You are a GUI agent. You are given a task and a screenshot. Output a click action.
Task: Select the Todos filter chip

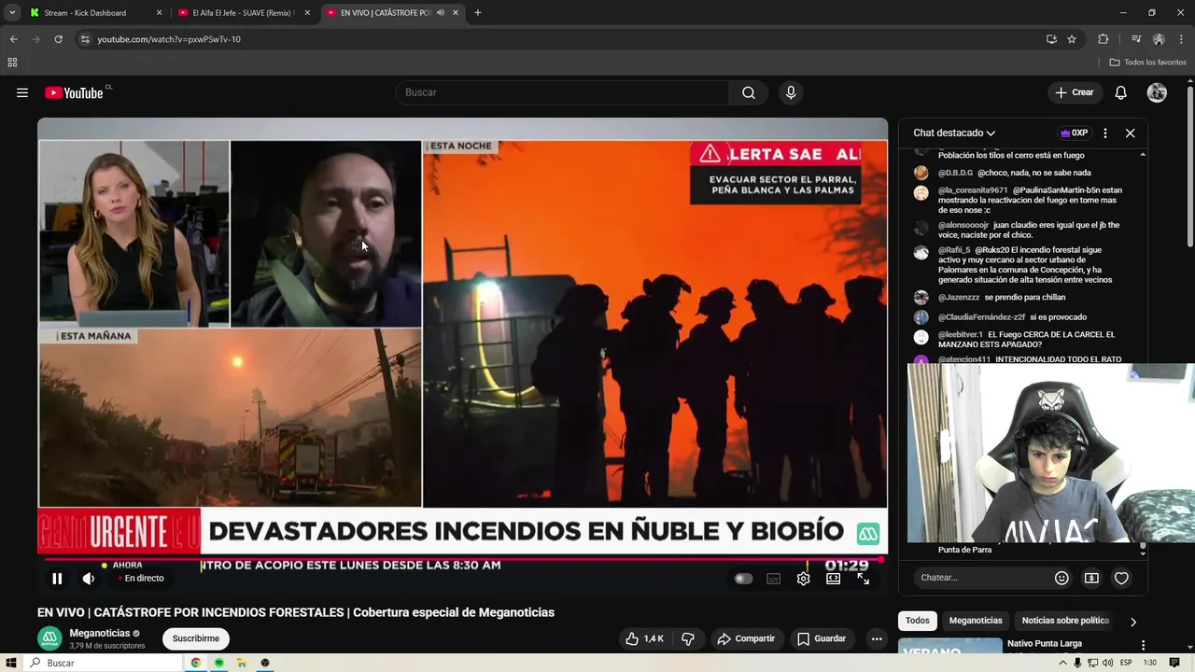[918, 621]
